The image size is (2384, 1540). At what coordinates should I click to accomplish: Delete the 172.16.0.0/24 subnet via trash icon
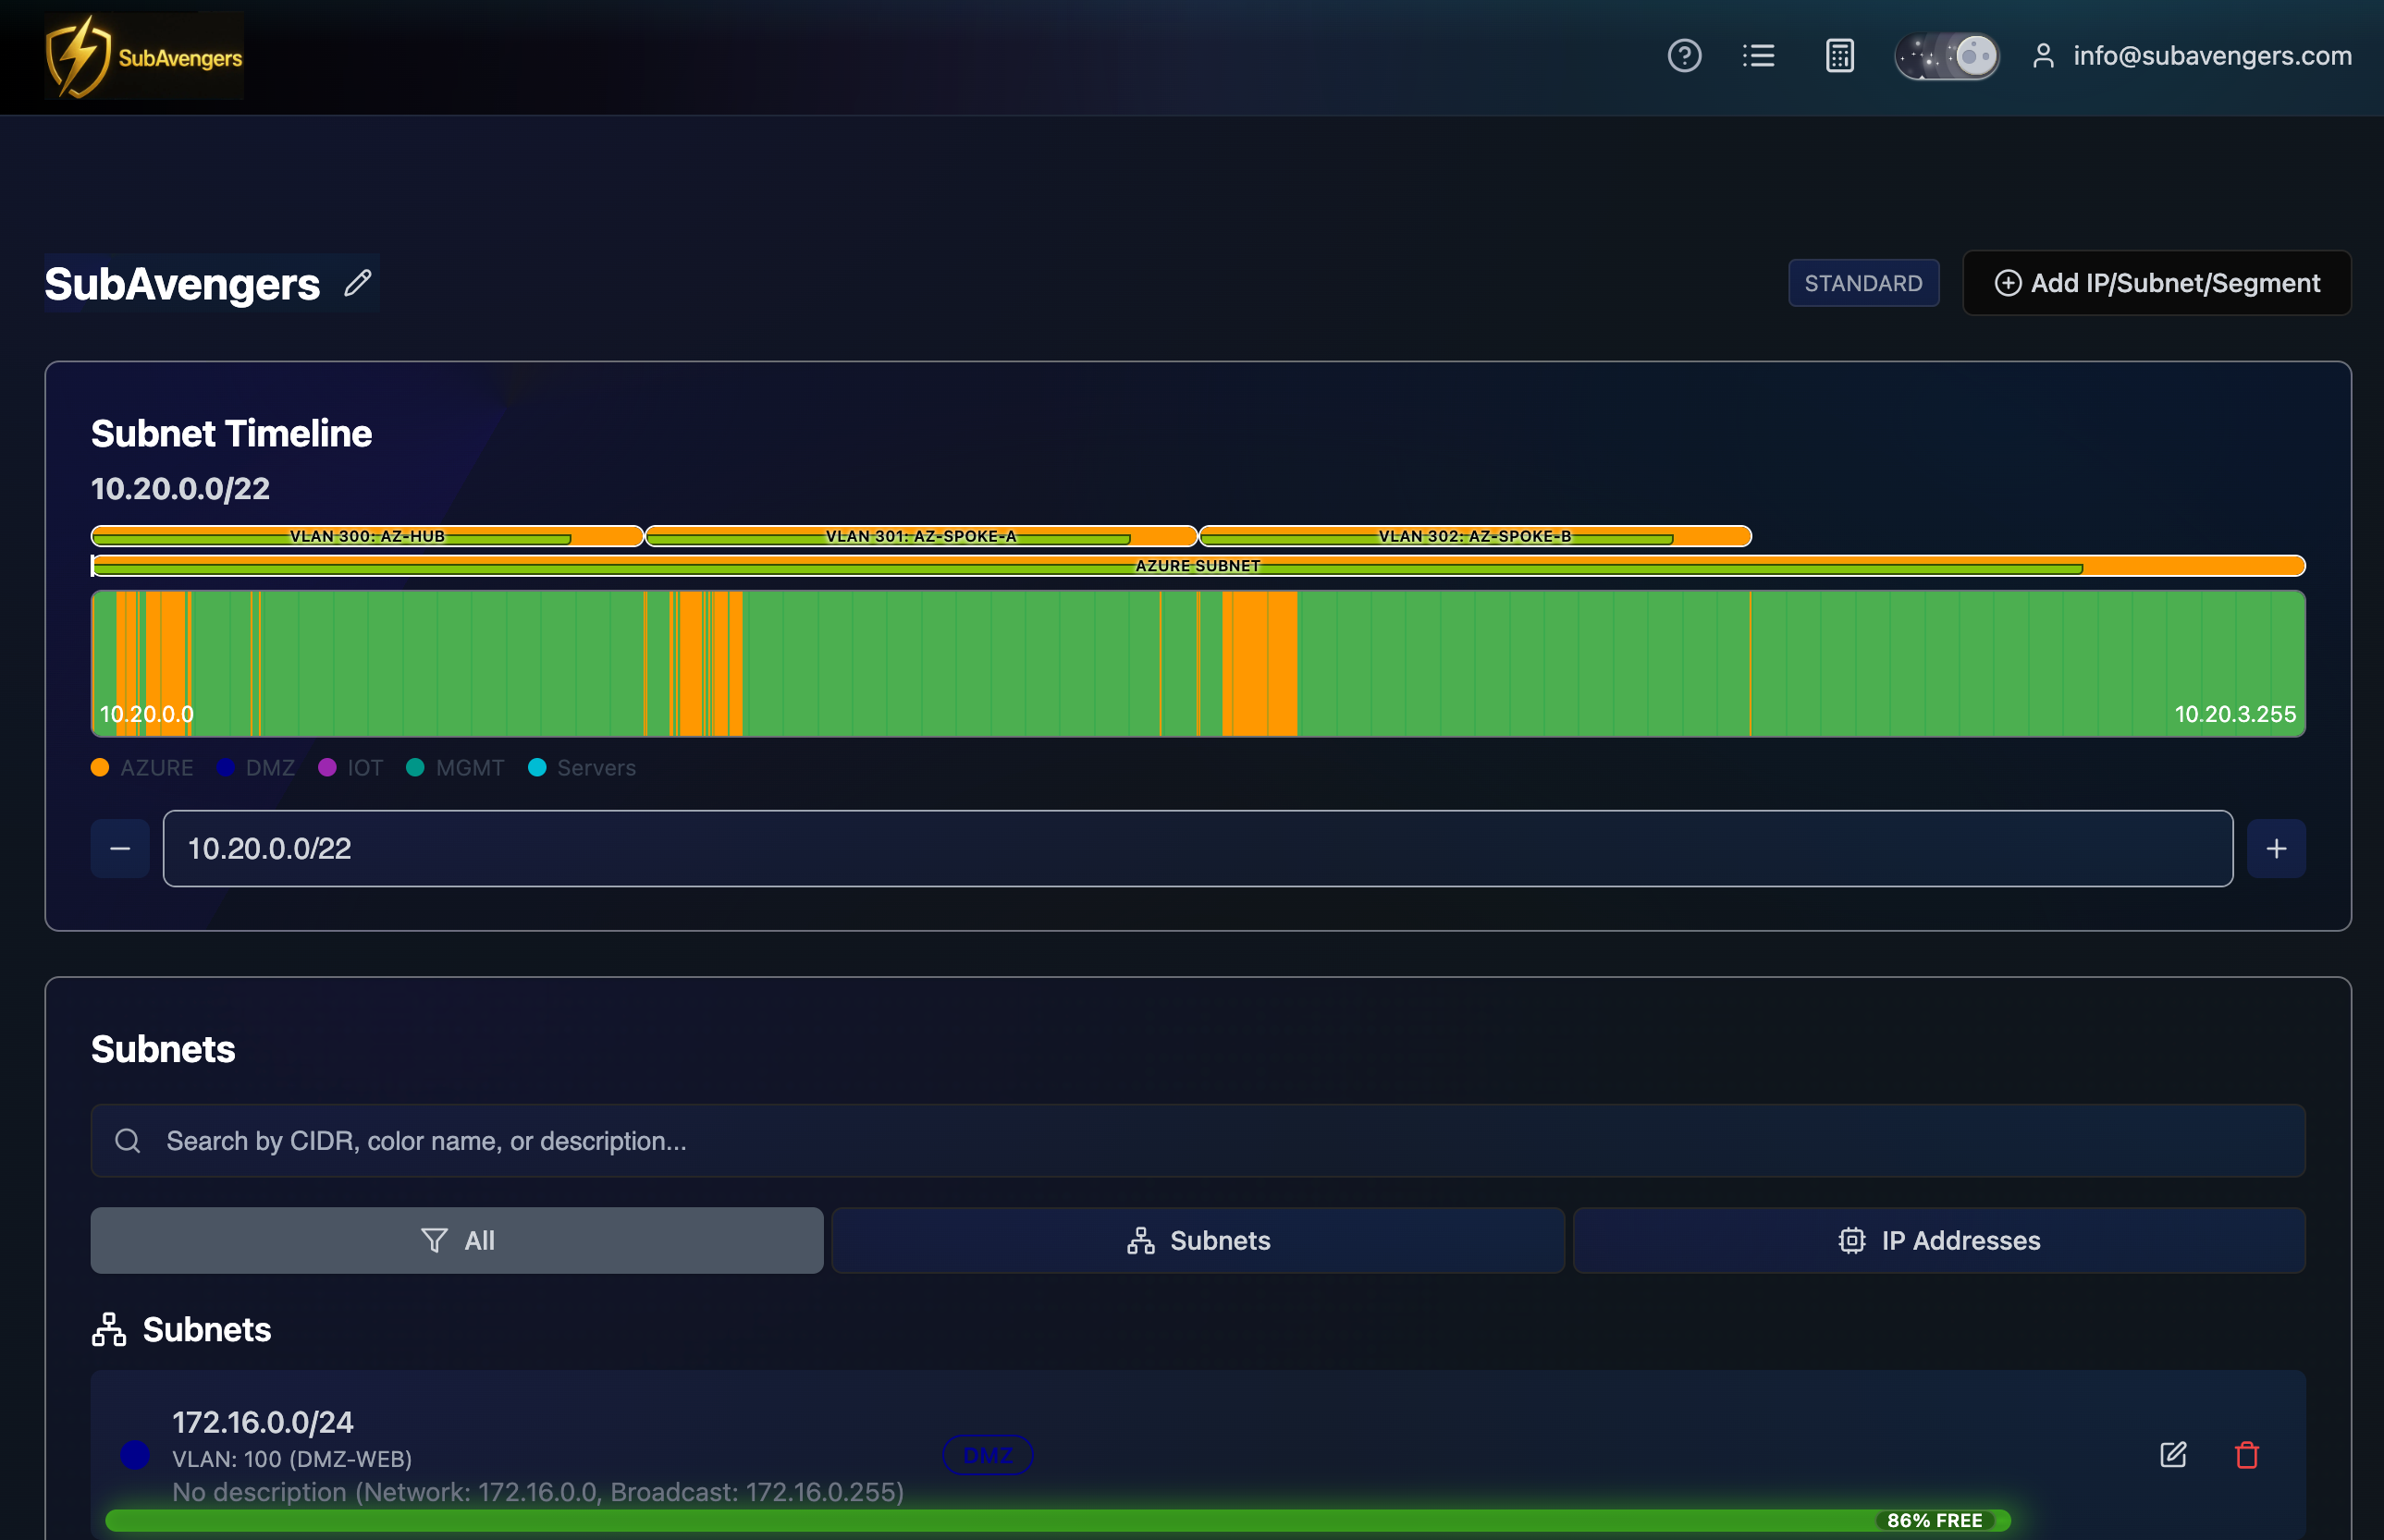(2246, 1454)
